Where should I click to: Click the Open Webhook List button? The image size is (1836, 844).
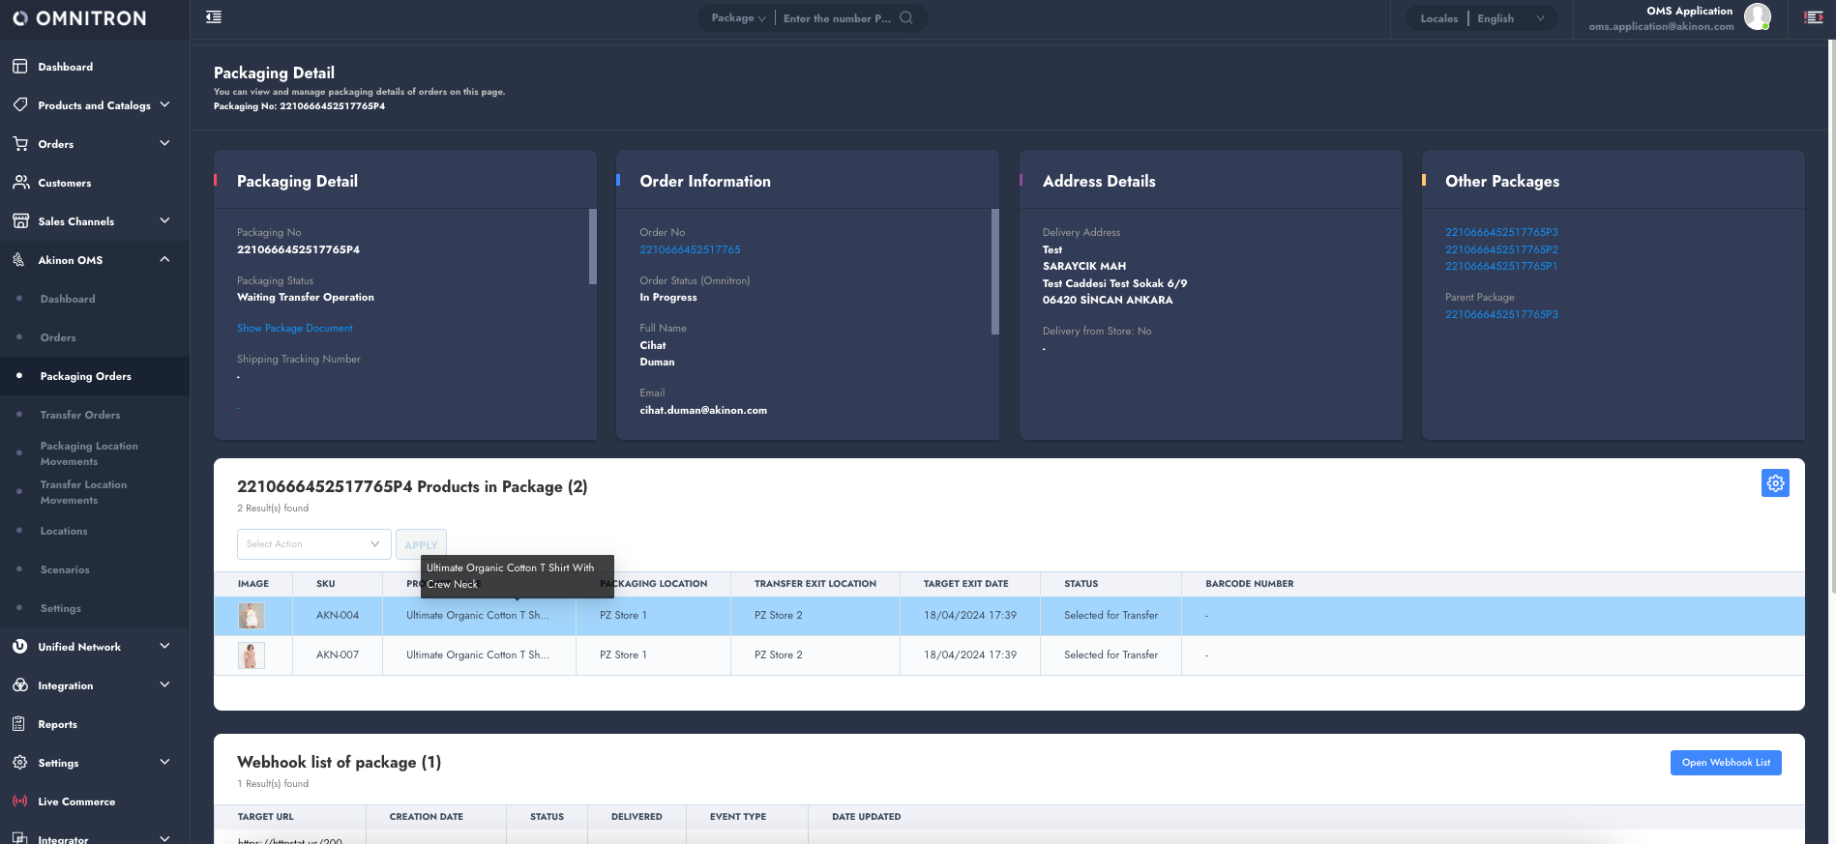(x=1725, y=763)
